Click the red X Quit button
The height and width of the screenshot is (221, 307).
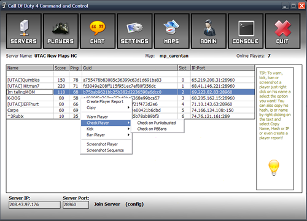coord(282,31)
